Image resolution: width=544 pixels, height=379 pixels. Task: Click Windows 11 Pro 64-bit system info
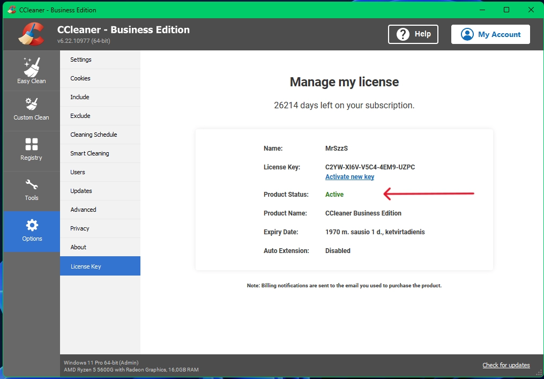click(x=101, y=363)
